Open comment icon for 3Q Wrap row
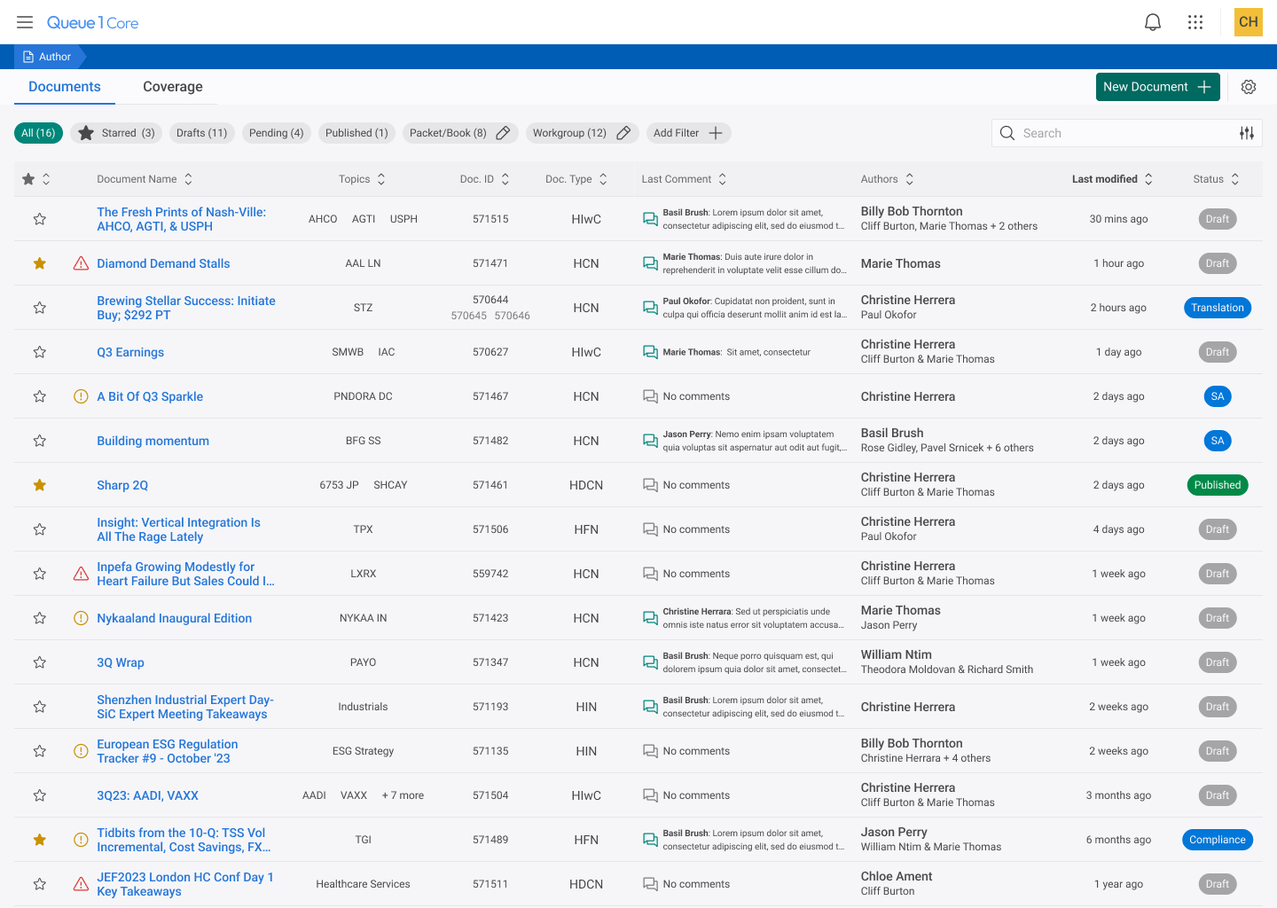1277x908 pixels. click(x=650, y=662)
